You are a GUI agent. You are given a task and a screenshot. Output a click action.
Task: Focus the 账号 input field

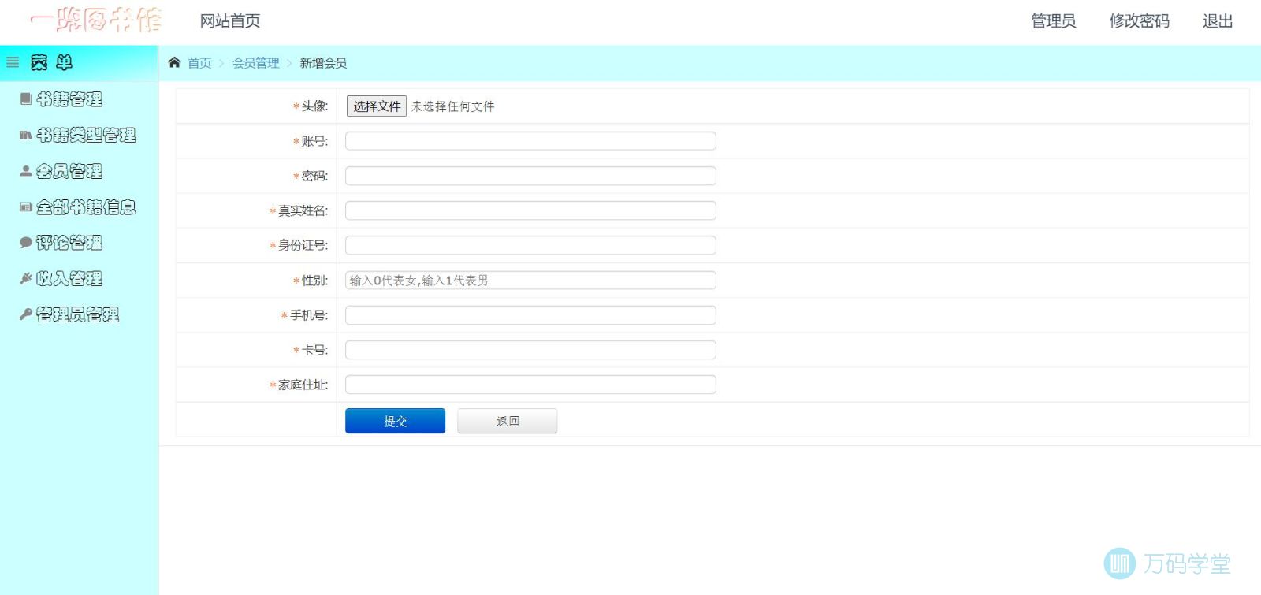[530, 141]
